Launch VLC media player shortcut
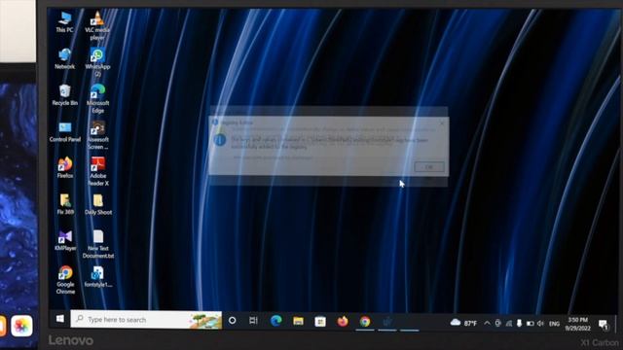This screenshot has width=623, height=350. (97, 25)
